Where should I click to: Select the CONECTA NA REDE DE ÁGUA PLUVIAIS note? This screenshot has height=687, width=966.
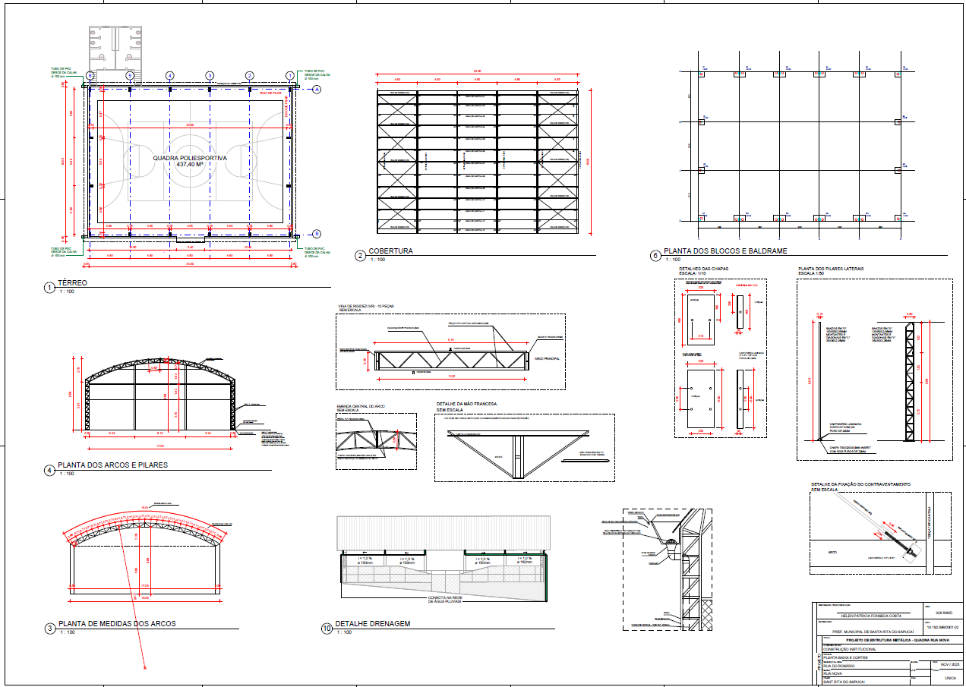(445, 600)
